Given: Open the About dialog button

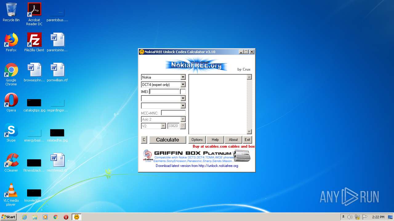Looking at the screenshot, I should [233, 140].
